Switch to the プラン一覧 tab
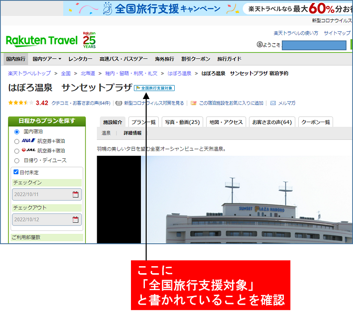353x314 pixels. pyautogui.click(x=143, y=122)
